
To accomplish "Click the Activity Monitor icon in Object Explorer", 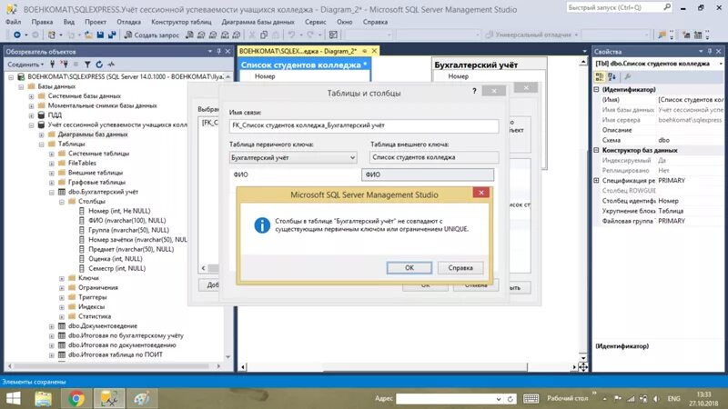I will pos(111,65).
